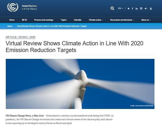The width and height of the screenshot is (162, 127).
Task: Click United Nations Climate Change site name
Action: point(29,7)
